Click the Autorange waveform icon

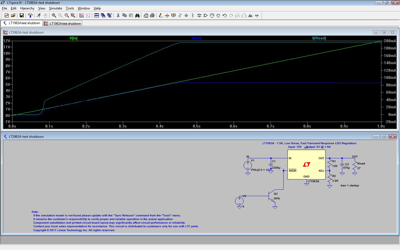tap(81, 16)
